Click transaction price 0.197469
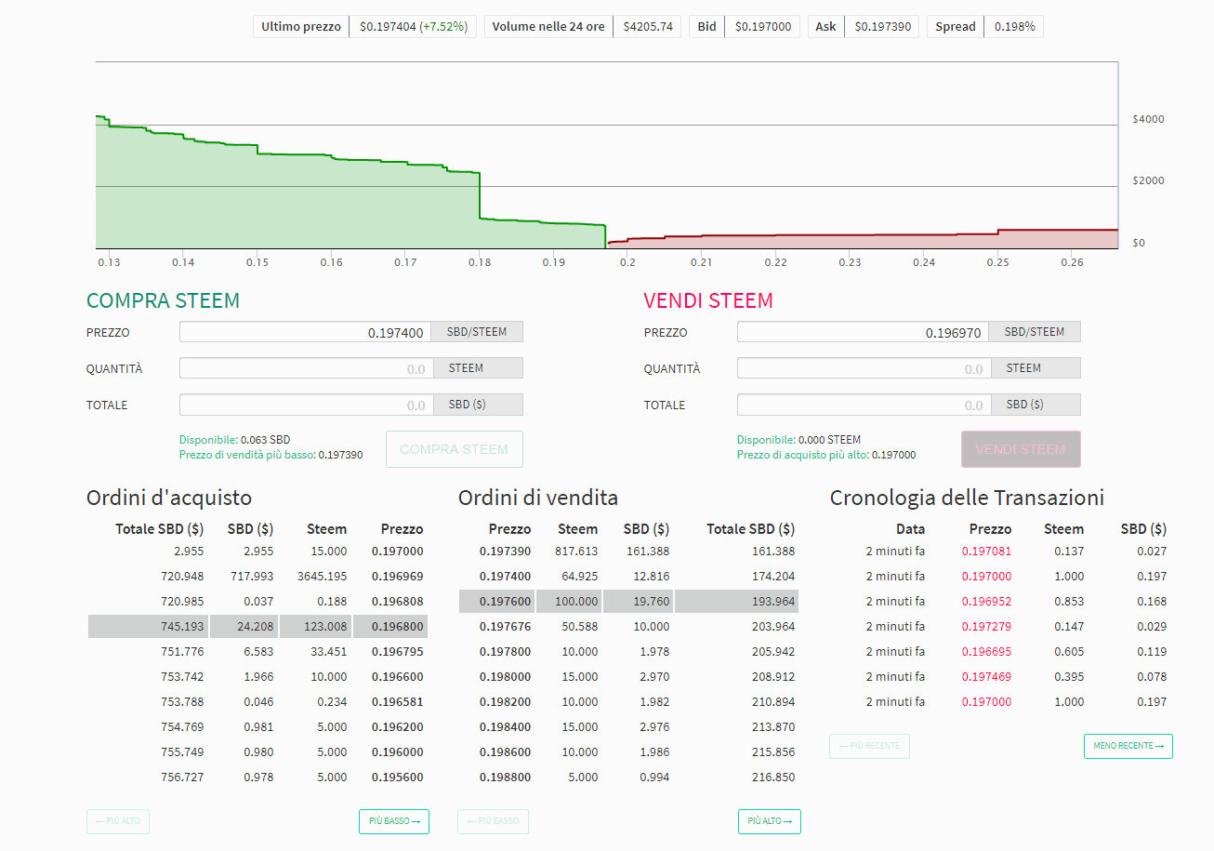The height and width of the screenshot is (851, 1214). pyautogui.click(x=986, y=676)
